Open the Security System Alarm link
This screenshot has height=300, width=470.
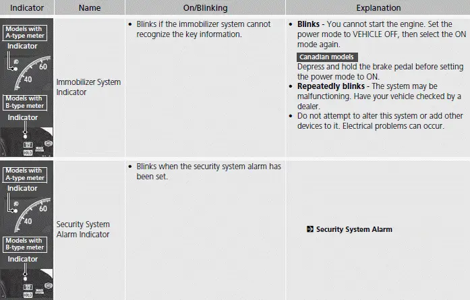[354, 229]
